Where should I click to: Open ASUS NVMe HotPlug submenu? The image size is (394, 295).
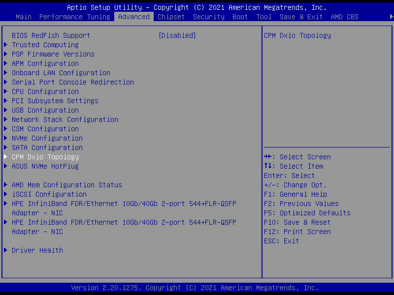tap(45, 166)
